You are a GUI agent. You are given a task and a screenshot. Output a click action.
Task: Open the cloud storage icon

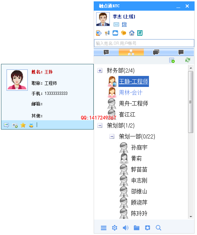click(x=115, y=33)
